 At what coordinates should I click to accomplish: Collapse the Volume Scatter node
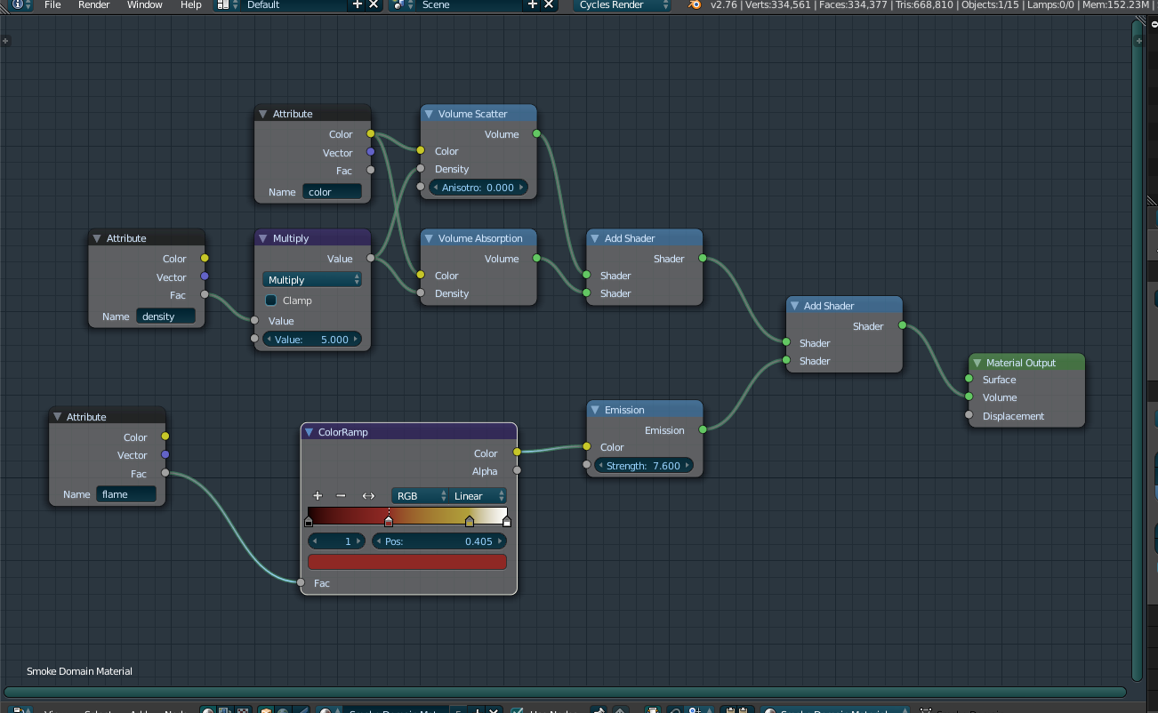[x=429, y=114]
